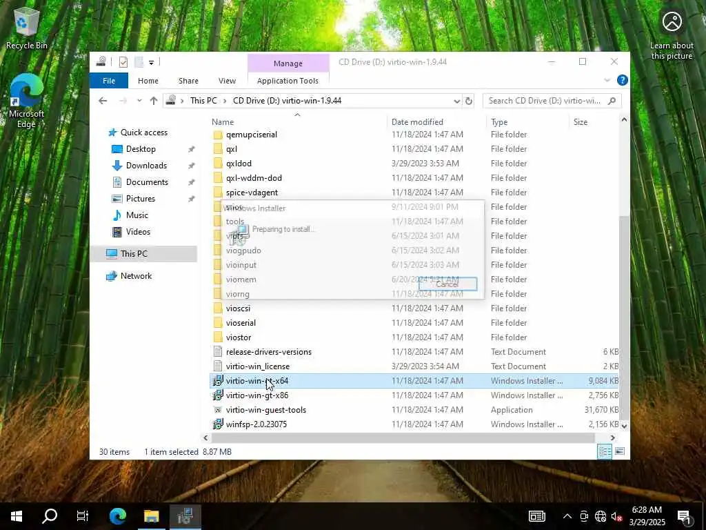Click the horizontal scrollbar right arrow

pos(612,438)
